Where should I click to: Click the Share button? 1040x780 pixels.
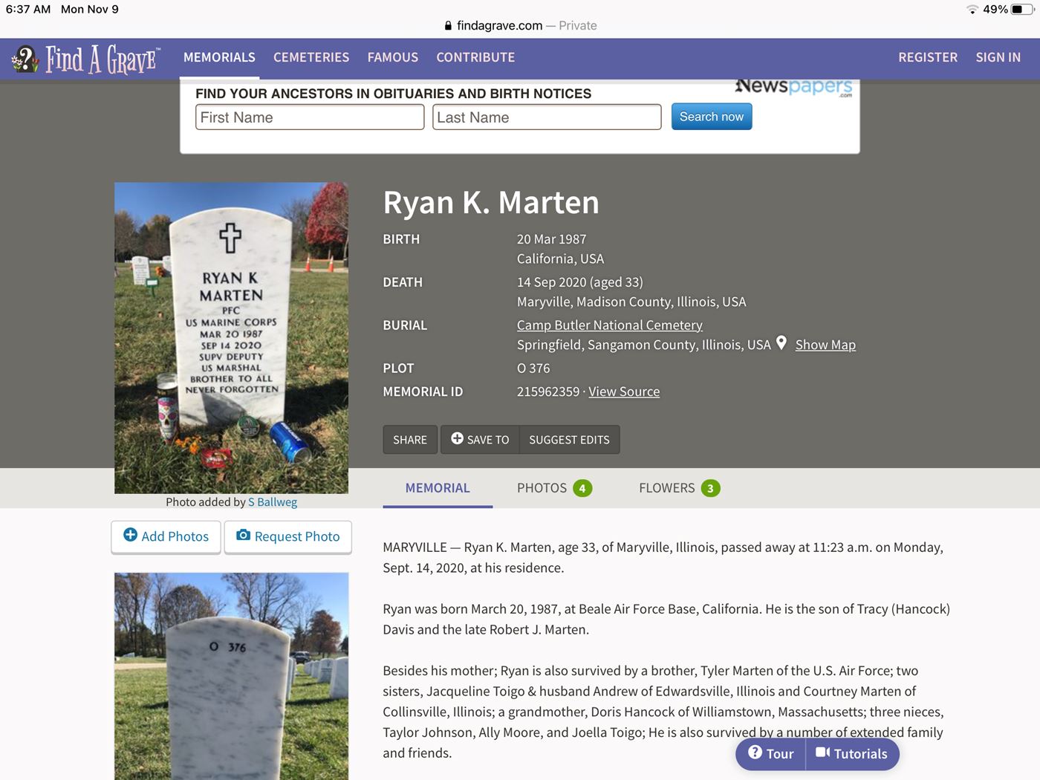pos(410,440)
